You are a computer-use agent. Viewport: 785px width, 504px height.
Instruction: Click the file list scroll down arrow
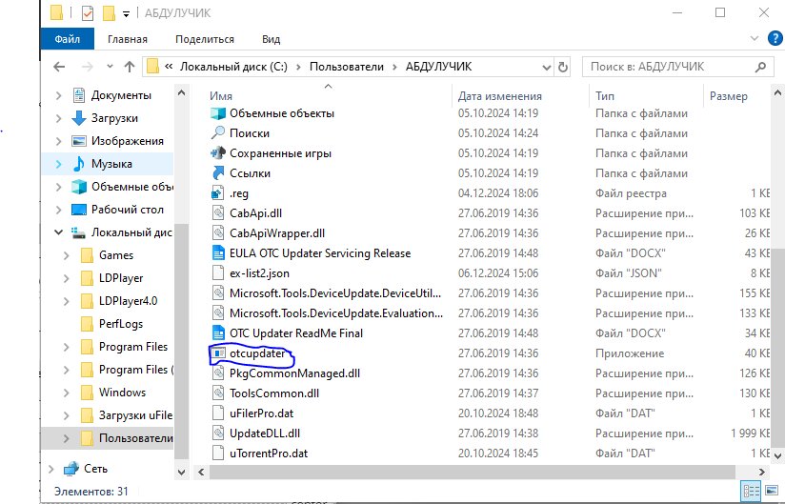pyautogui.click(x=777, y=456)
